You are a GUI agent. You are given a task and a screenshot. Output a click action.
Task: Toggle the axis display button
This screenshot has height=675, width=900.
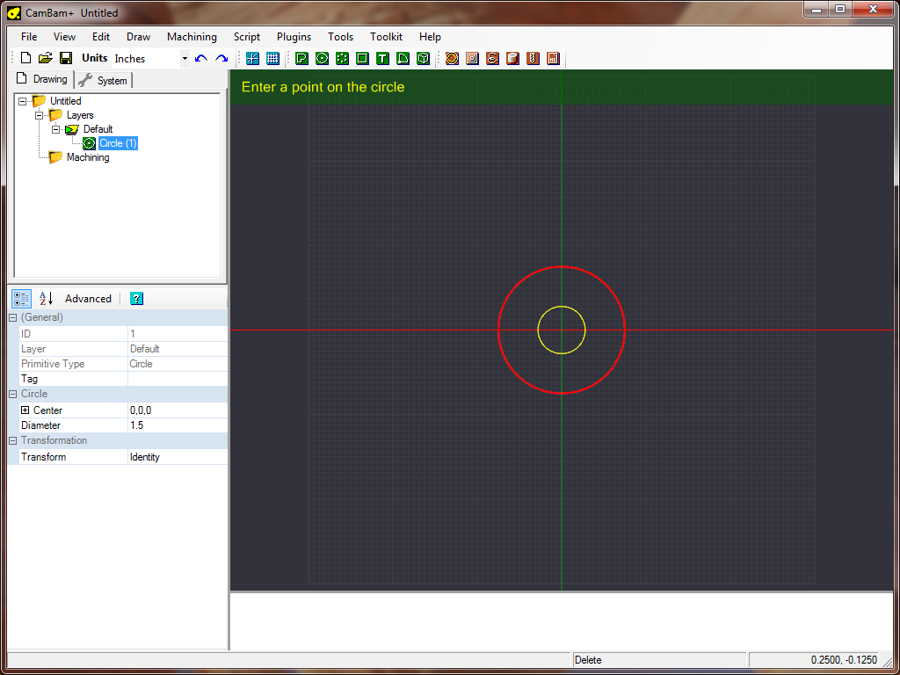(x=252, y=58)
